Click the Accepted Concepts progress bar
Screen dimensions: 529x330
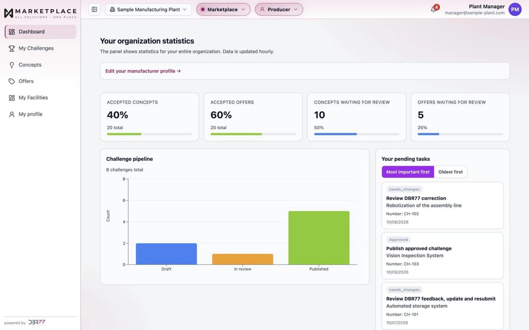(150, 134)
